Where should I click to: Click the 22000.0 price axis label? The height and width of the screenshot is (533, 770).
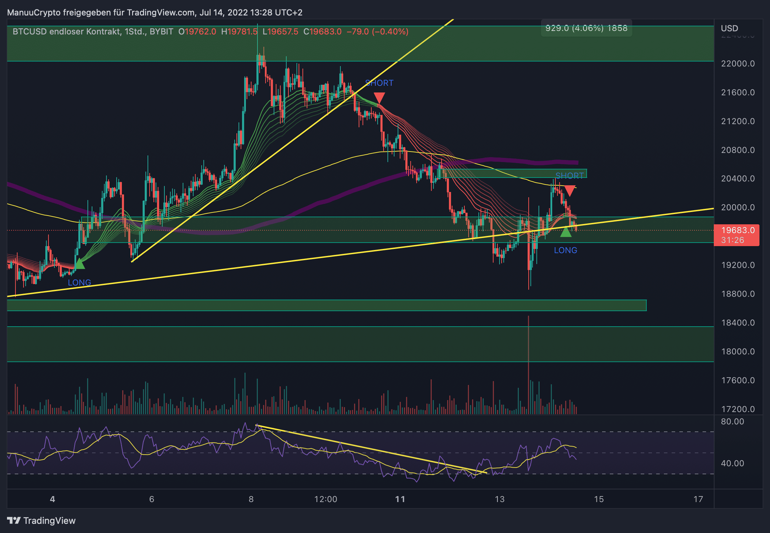click(x=738, y=64)
